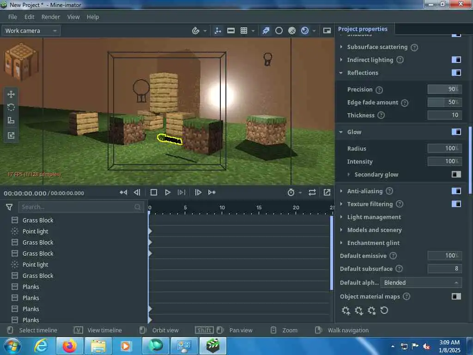Viewport: 473px width, 355px height.
Task: Open the Edit menu
Action: 29,17
